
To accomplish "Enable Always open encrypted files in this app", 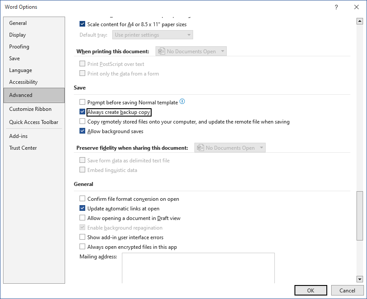I will point(83,246).
